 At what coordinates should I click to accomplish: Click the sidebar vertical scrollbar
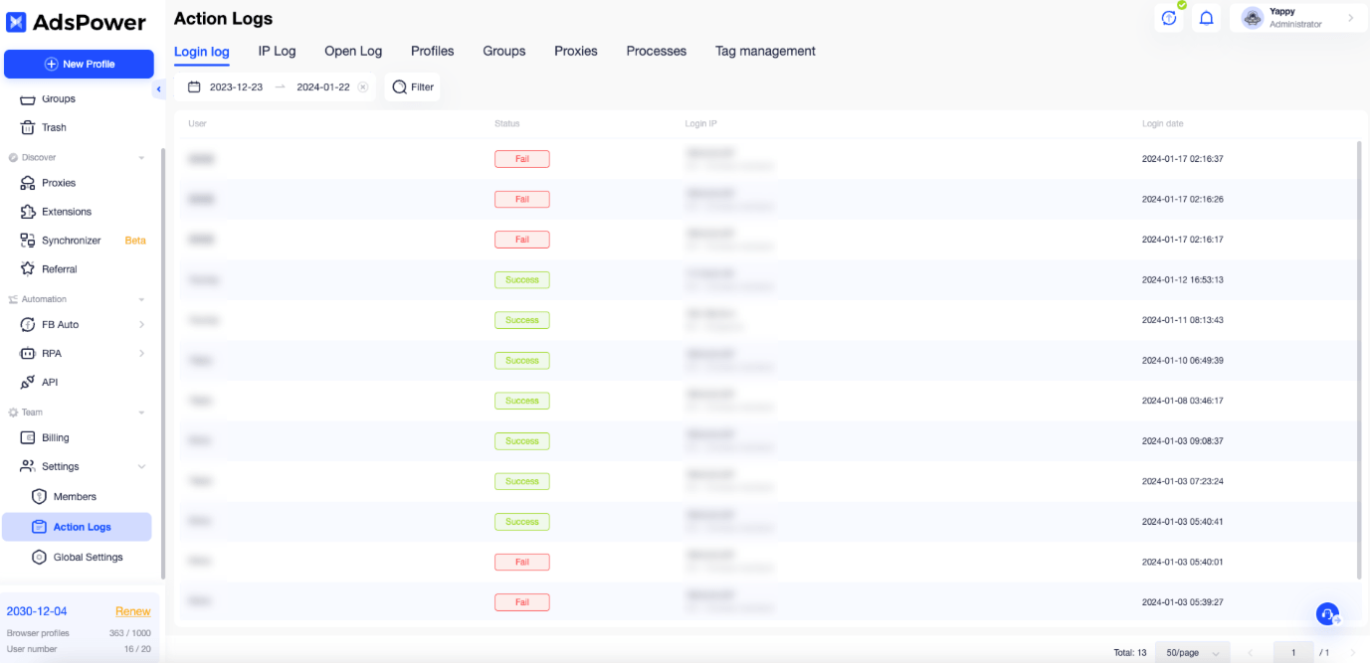coord(163,363)
